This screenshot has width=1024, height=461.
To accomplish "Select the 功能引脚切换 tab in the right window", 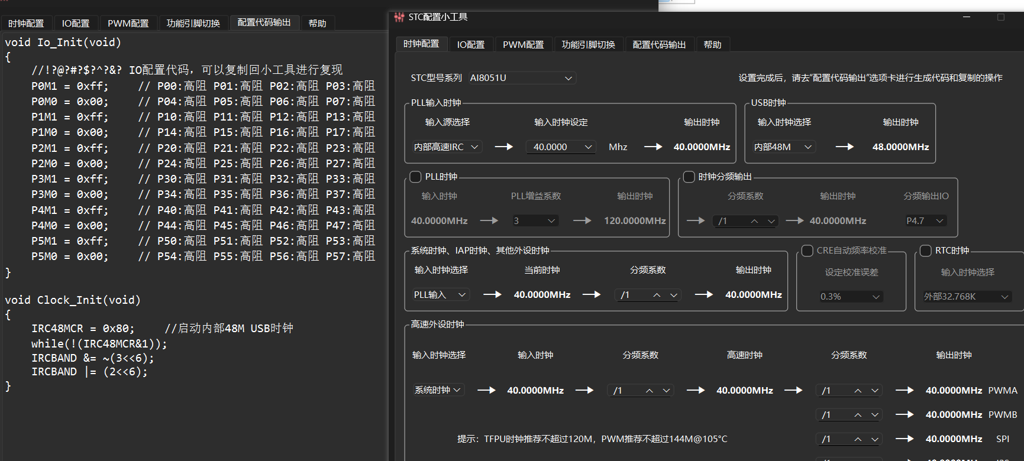I will [x=589, y=44].
